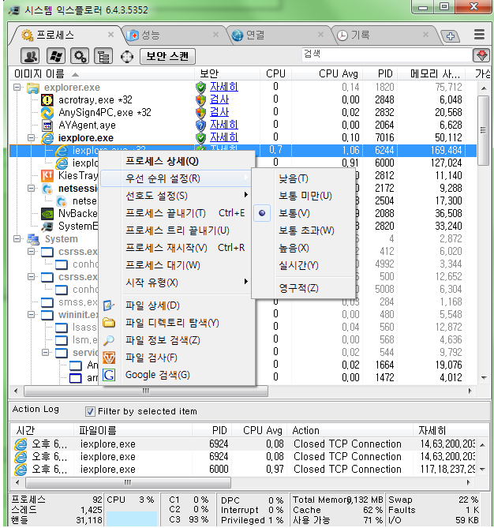Open 검사 link for AnySign4PC.exe

(219, 112)
